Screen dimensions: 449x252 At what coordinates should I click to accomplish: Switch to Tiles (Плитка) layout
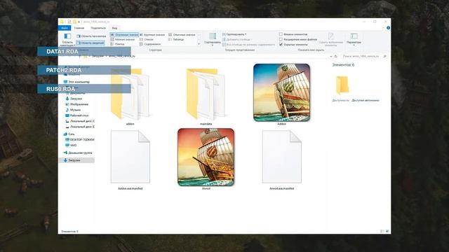pos(118,44)
